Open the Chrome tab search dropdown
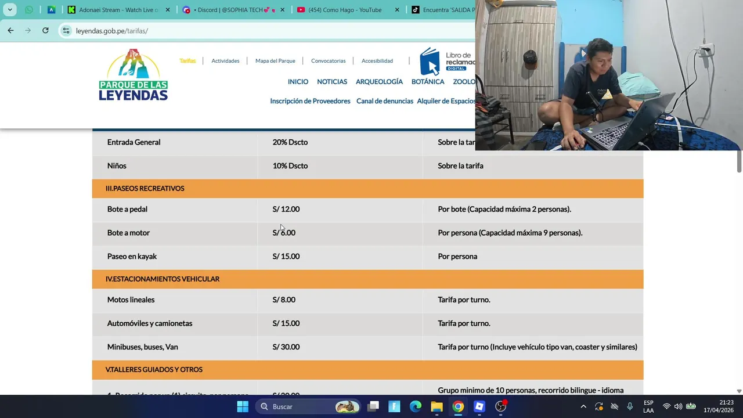 [10, 10]
